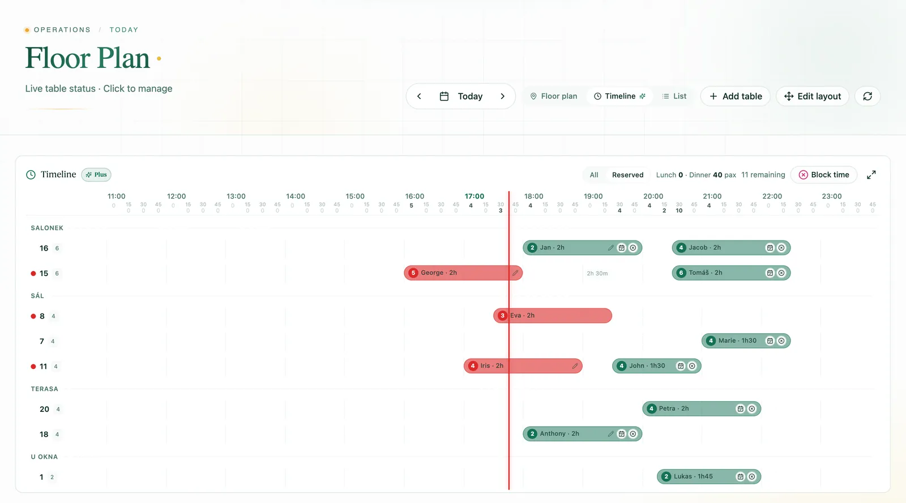Click the Operations breadcrumb

tap(62, 29)
